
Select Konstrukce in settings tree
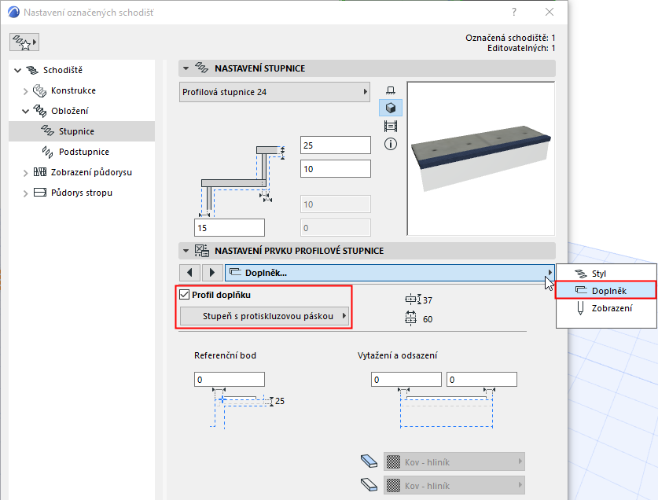pos(82,90)
